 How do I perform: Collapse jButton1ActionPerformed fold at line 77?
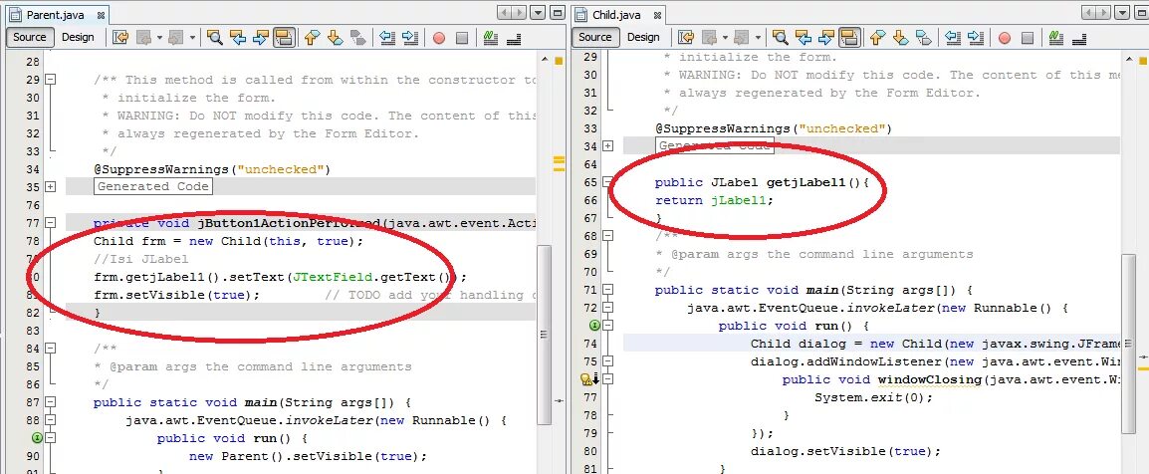[x=50, y=223]
